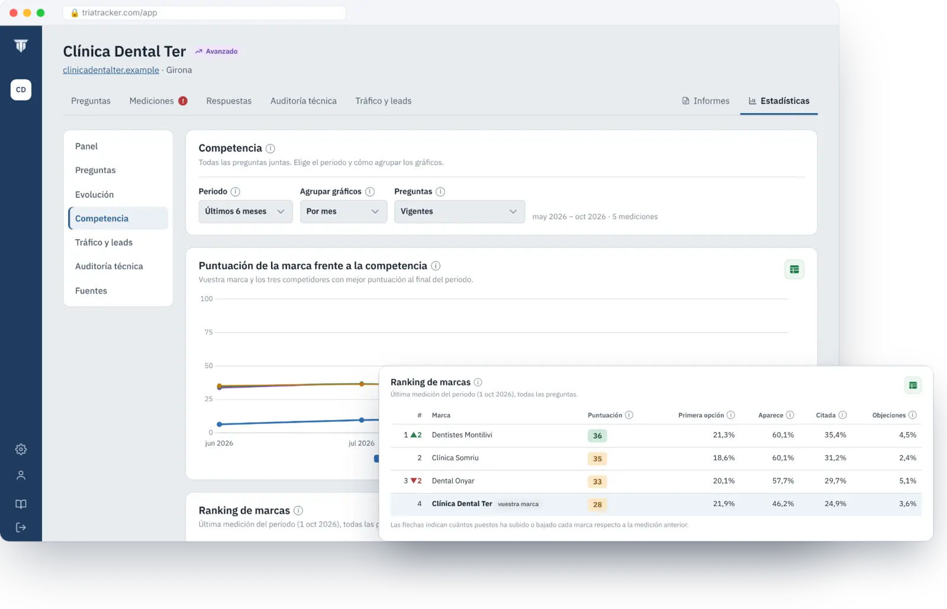The image size is (947, 609).
Task: Click the info icon beside the Puntuación column header
Action: 629,415
